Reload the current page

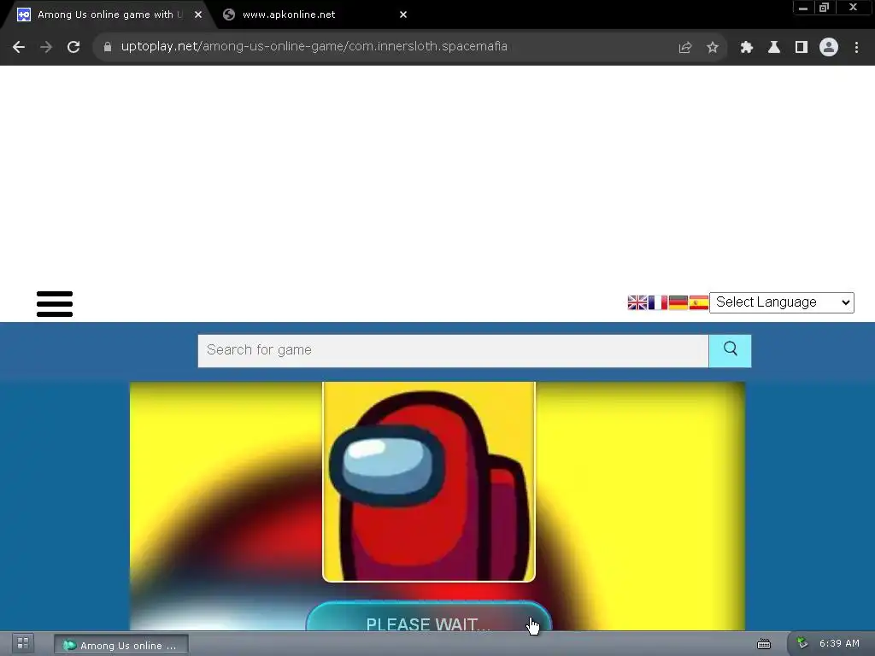73,47
